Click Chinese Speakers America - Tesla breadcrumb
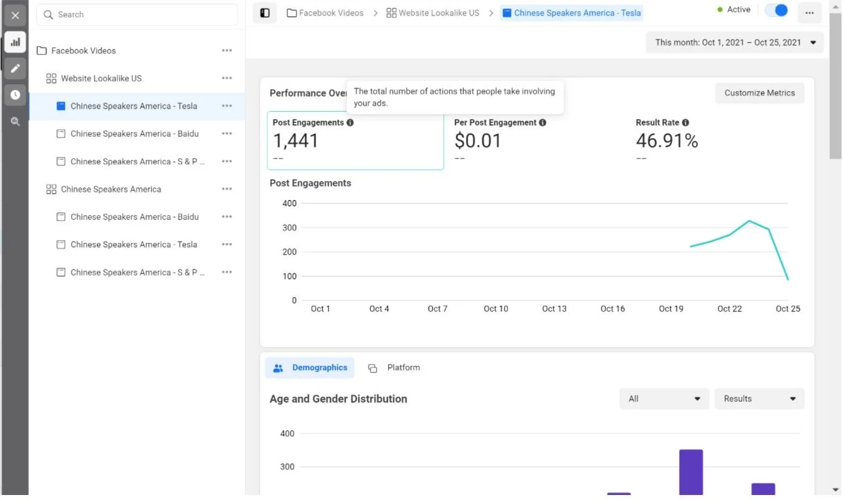 coord(571,12)
